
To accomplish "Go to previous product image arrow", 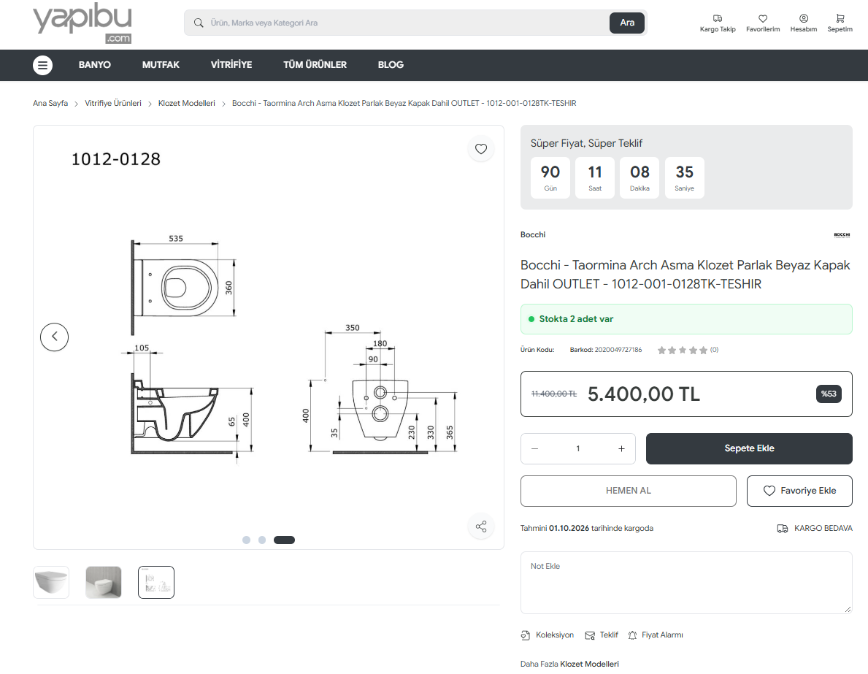I will pos(54,337).
